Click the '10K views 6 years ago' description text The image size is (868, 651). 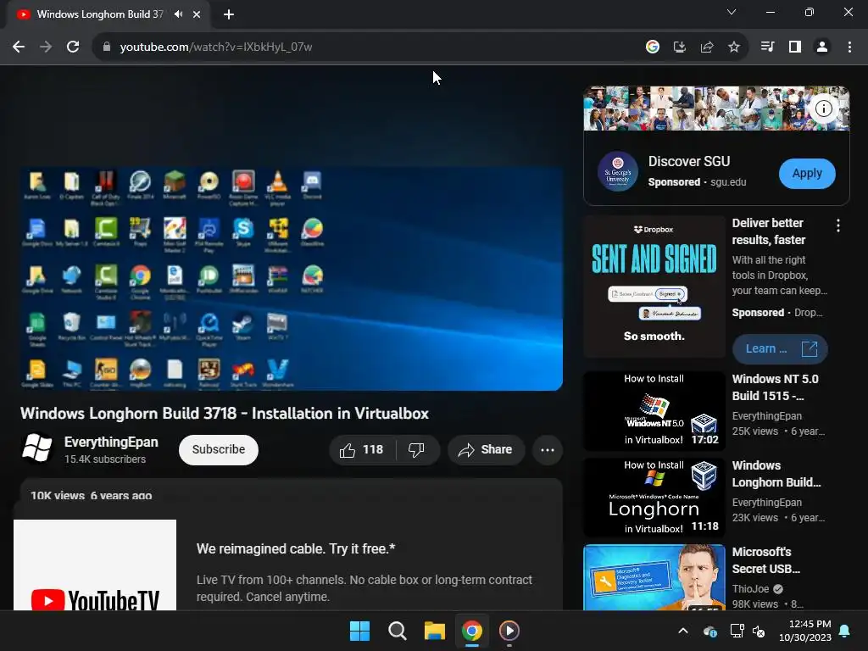92,495
